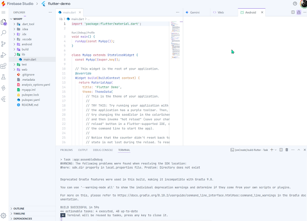The height and width of the screenshot is (221, 307).
Task: Open the Flutter sidebar icon
Action: coord(3,99)
